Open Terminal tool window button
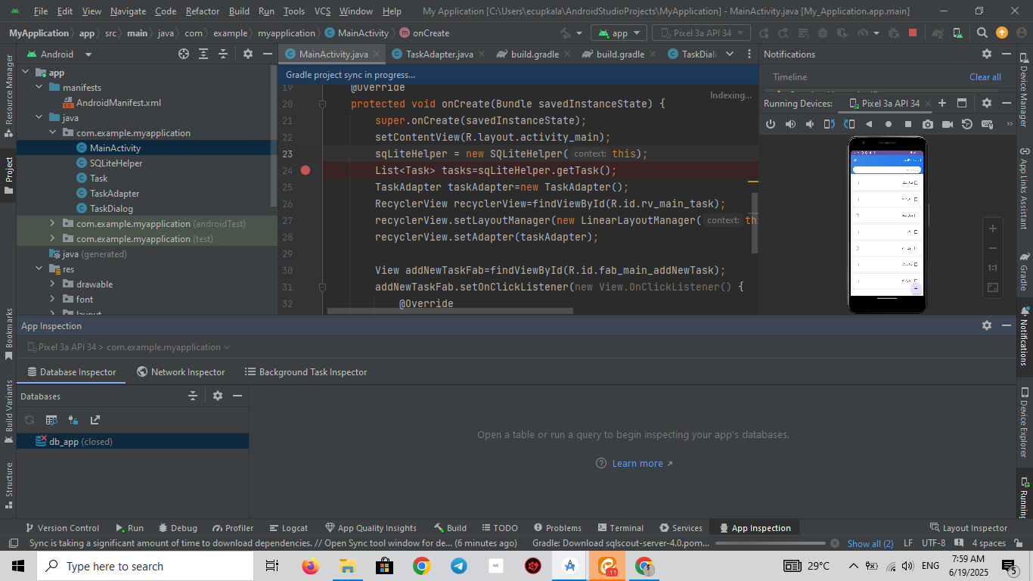 620,528
